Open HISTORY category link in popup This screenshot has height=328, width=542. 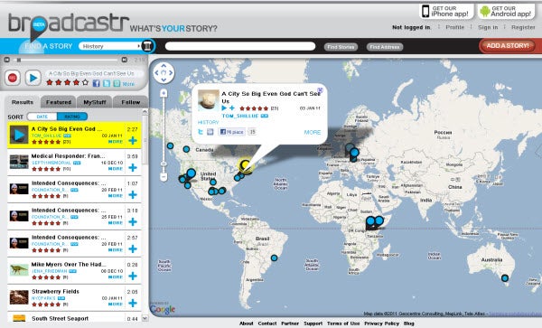pyautogui.click(x=208, y=122)
